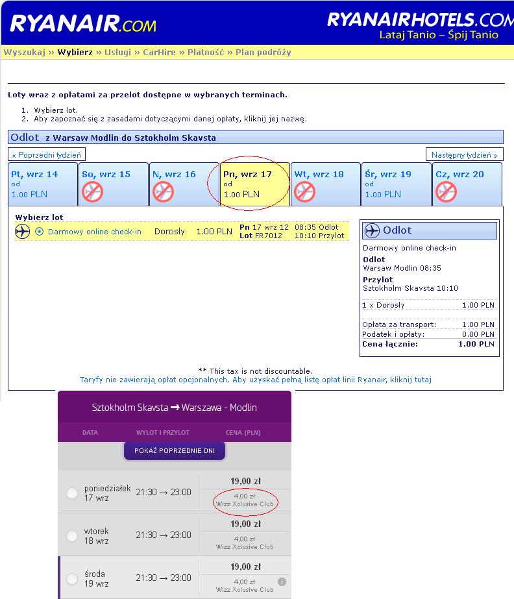
Task: Select the So, wrz 15 date tab
Action: [114, 184]
